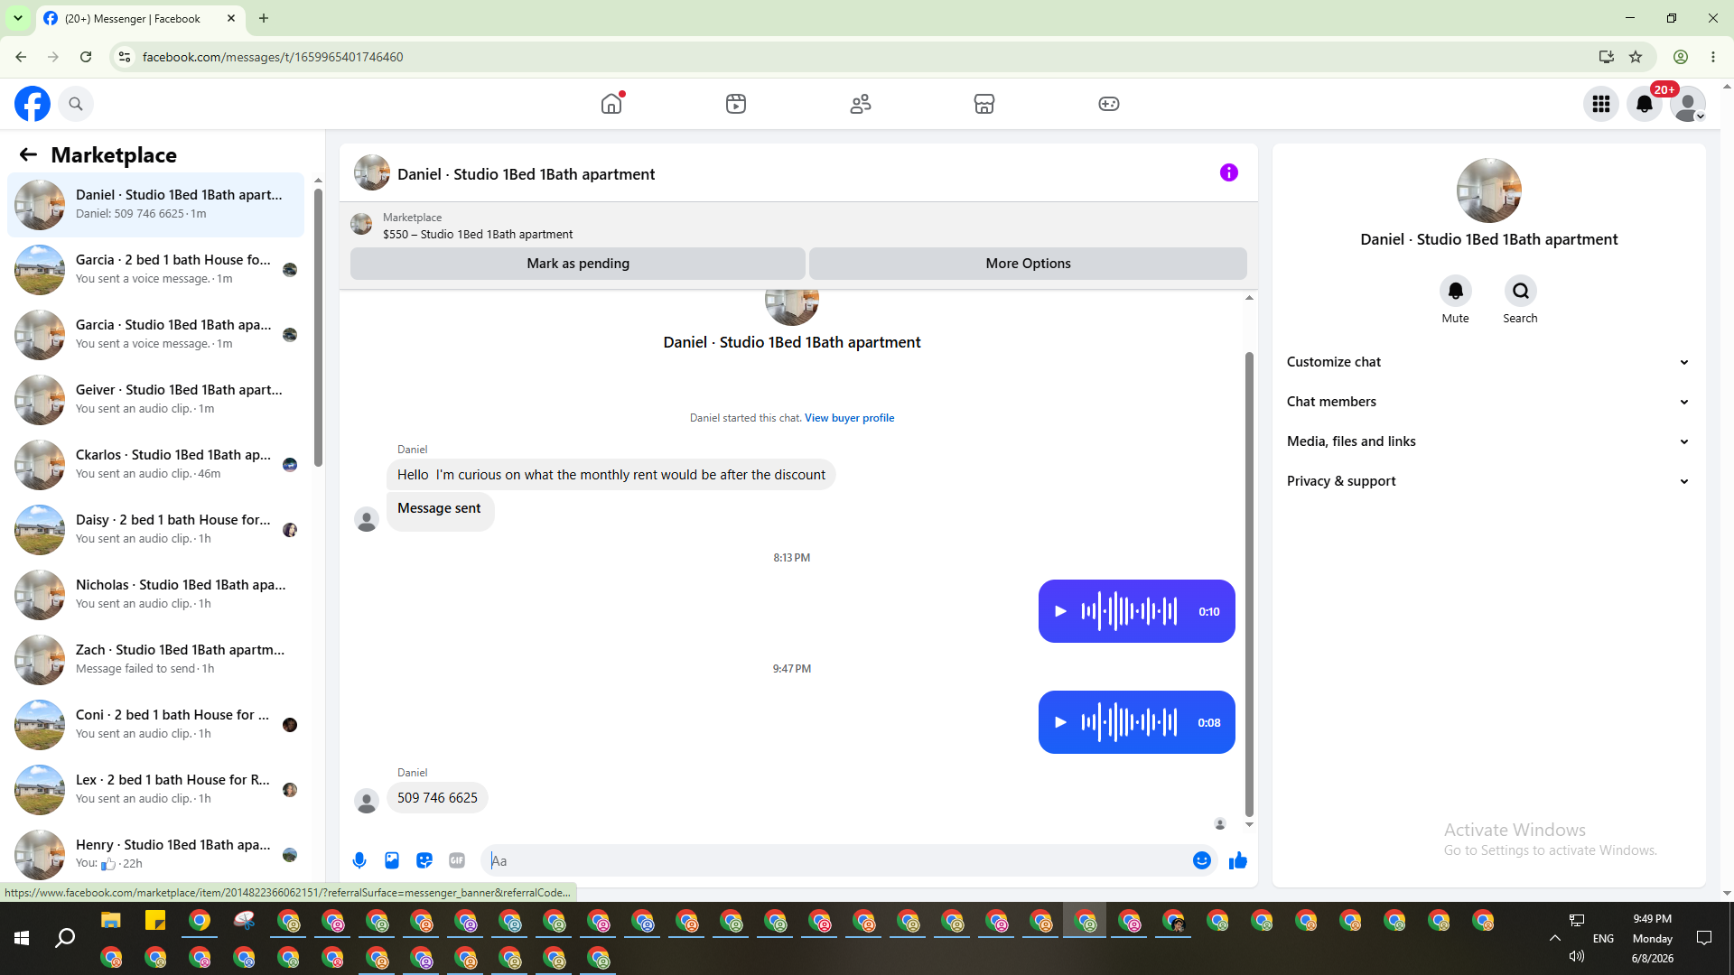The image size is (1734, 975).
Task: Open the Geiver Studio chat
Action: [155, 400]
